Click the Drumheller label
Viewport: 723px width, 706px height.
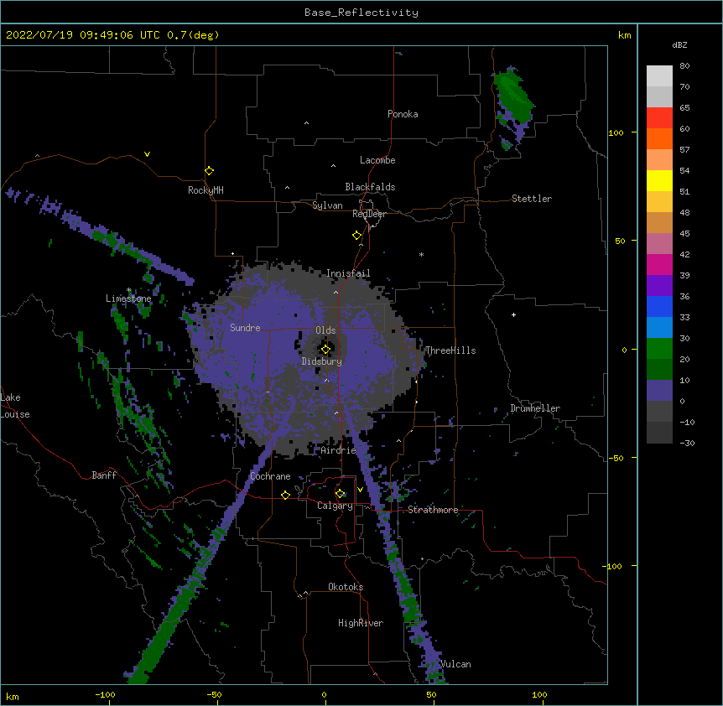point(535,408)
